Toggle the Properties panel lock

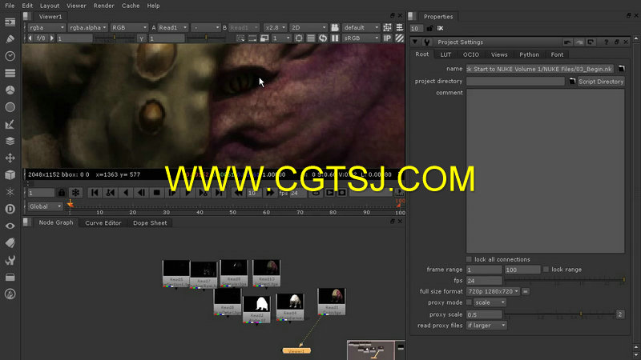[x=429, y=28]
